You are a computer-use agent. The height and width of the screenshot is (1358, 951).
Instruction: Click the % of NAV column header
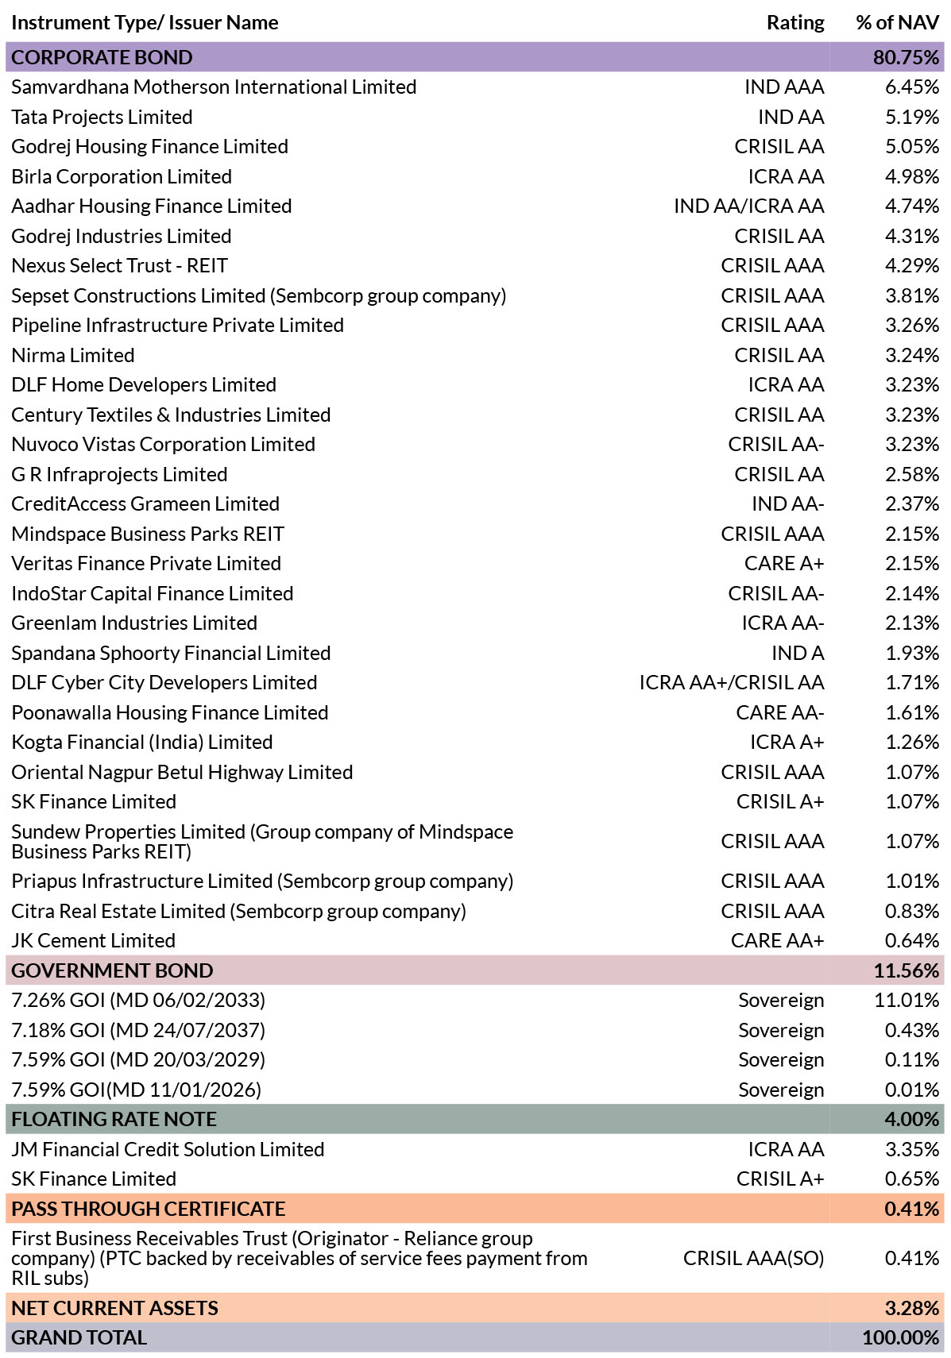898,22
